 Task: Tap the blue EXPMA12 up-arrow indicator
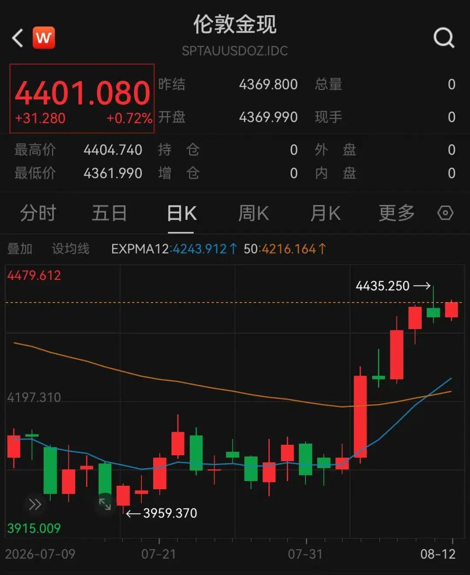click(x=233, y=249)
